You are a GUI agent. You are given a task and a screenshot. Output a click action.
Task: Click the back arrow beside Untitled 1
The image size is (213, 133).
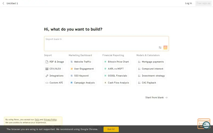pyautogui.click(x=3, y=3)
